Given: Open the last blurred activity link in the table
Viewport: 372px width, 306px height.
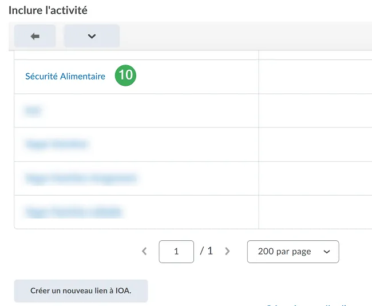Looking at the screenshot, I should pyautogui.click(x=74, y=212).
